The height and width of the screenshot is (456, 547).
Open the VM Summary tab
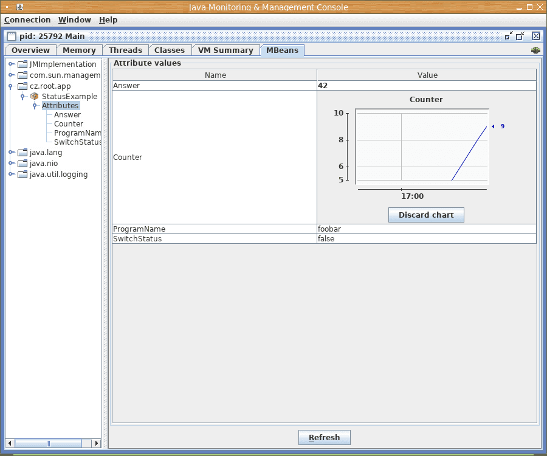(x=225, y=50)
